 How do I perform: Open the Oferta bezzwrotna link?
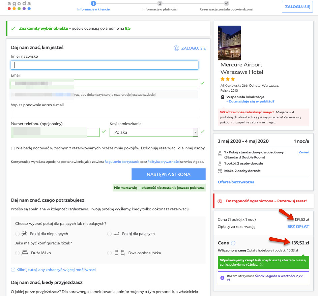pos(236,182)
